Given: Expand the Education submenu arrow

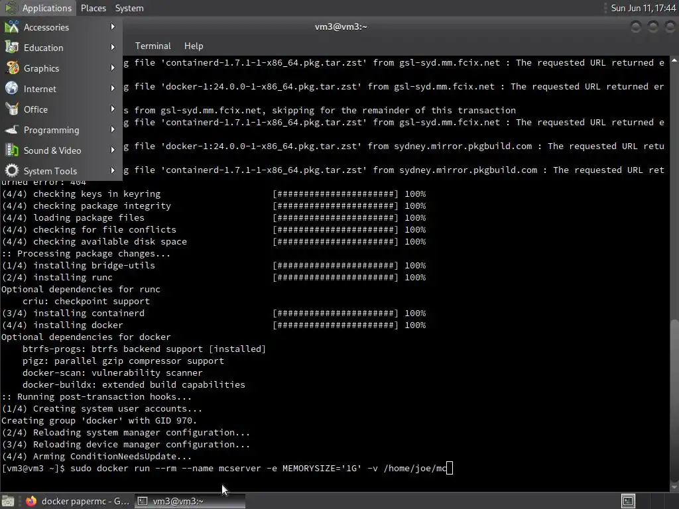Looking at the screenshot, I should click(113, 47).
